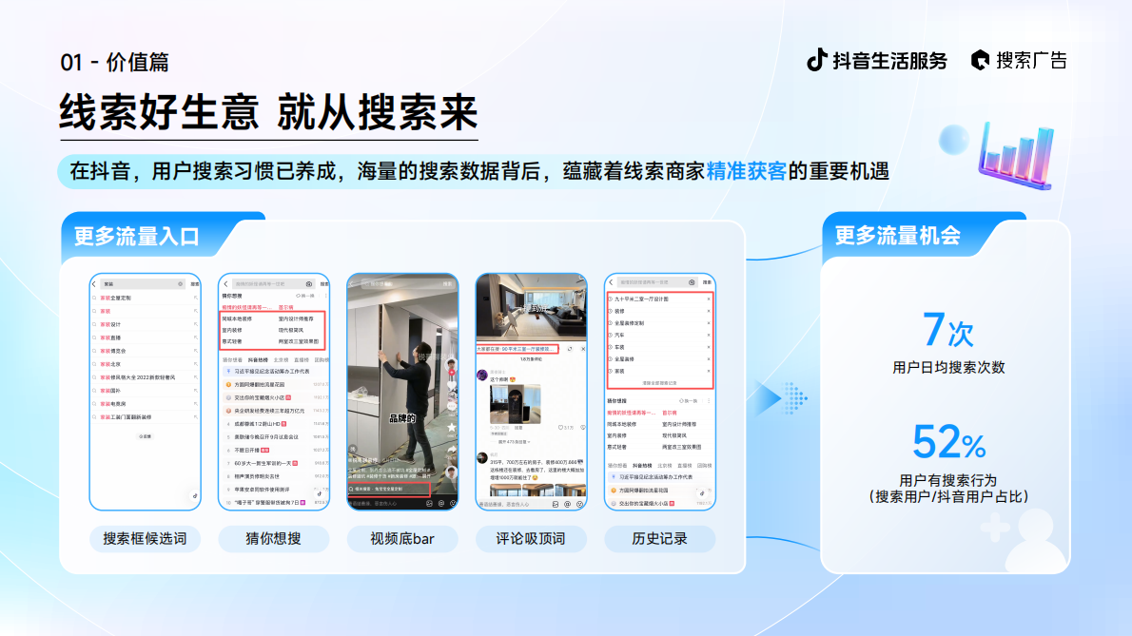This screenshot has width=1132, height=636.
Task: Click the 搜索广告 logo at the top right
Action: (x=1023, y=59)
